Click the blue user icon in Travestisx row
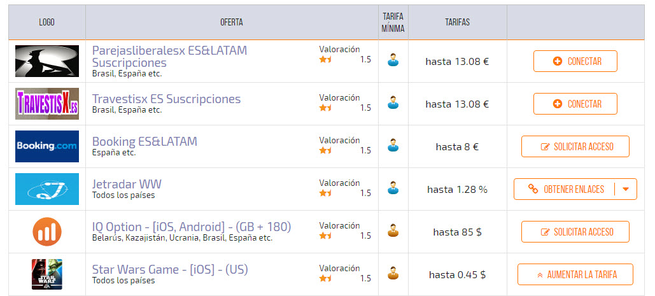The height and width of the screenshot is (296, 655). (393, 102)
